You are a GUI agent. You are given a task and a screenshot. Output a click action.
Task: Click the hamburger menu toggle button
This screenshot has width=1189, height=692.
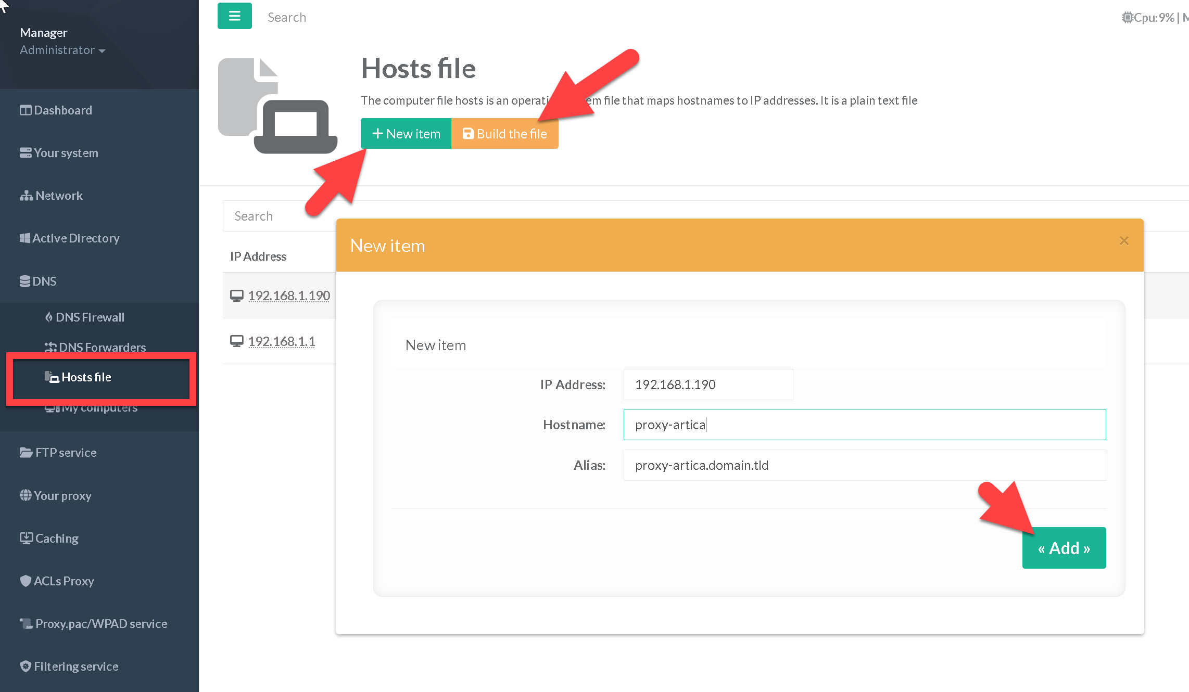[x=234, y=16]
